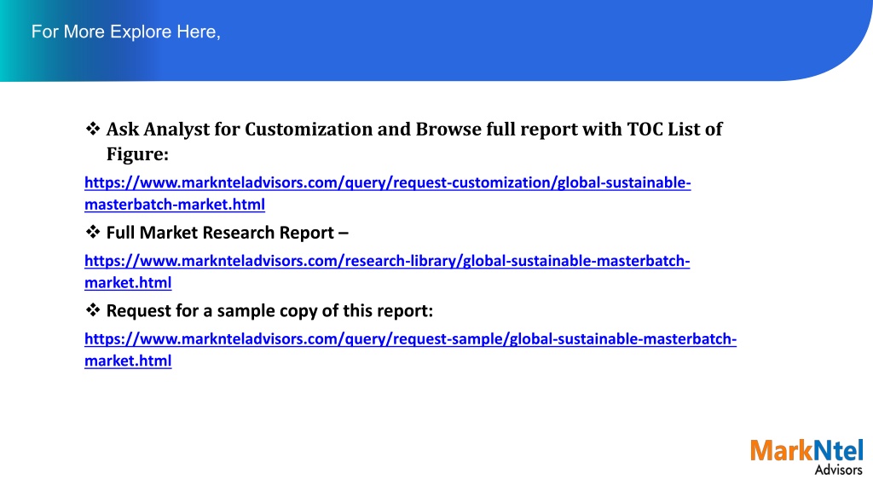Click the MarkNtel Advisors logo
Viewport: 873px width, 491px height.
click(807, 457)
